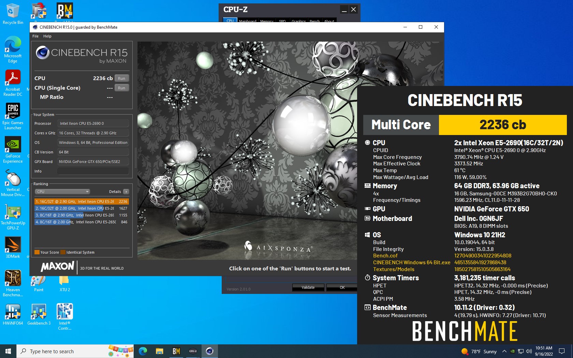Open 3DMark desktop shortcut
This screenshot has height=358, width=573.
pos(13,248)
